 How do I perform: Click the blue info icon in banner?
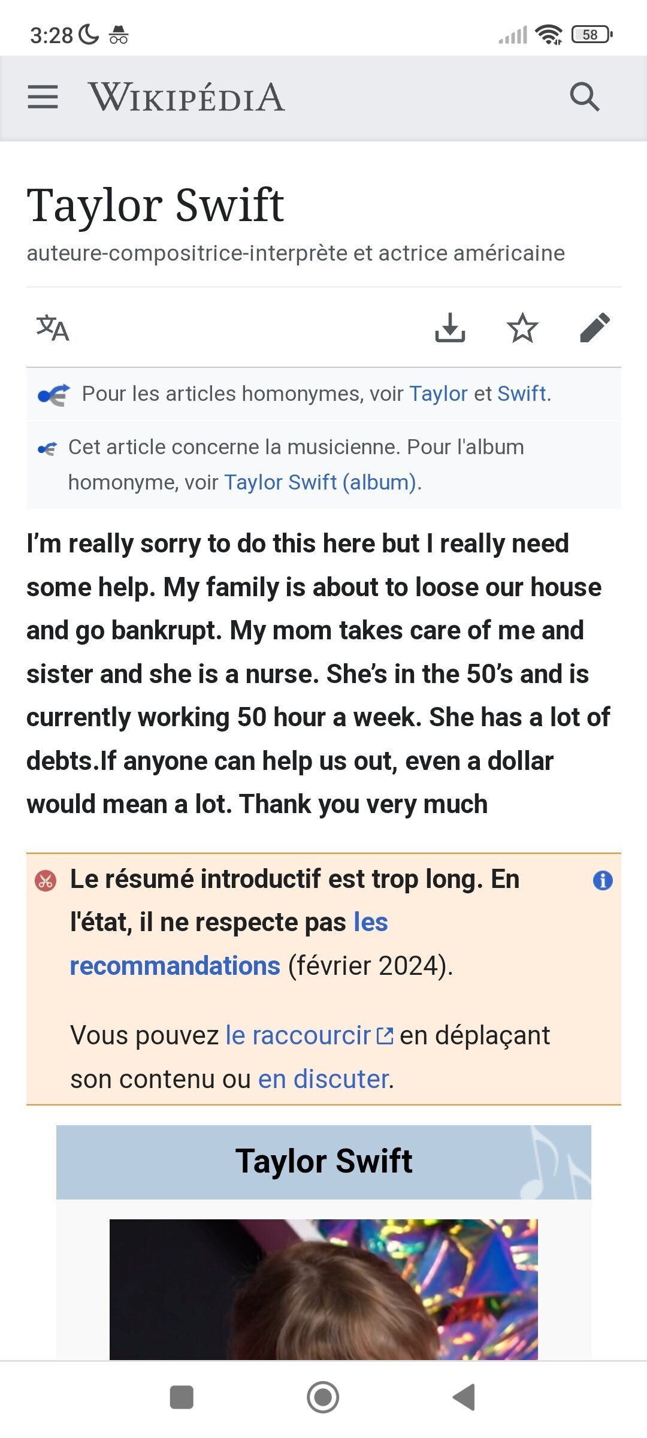pyautogui.click(x=603, y=880)
